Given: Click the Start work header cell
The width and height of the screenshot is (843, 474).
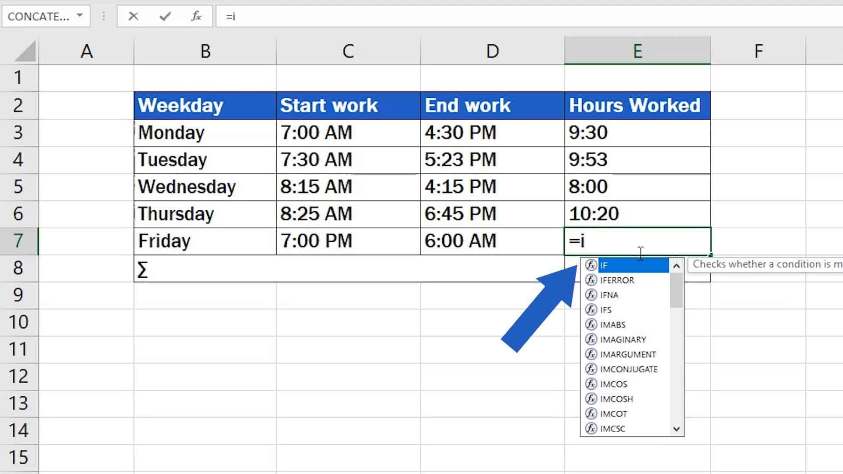Looking at the screenshot, I should pos(348,105).
